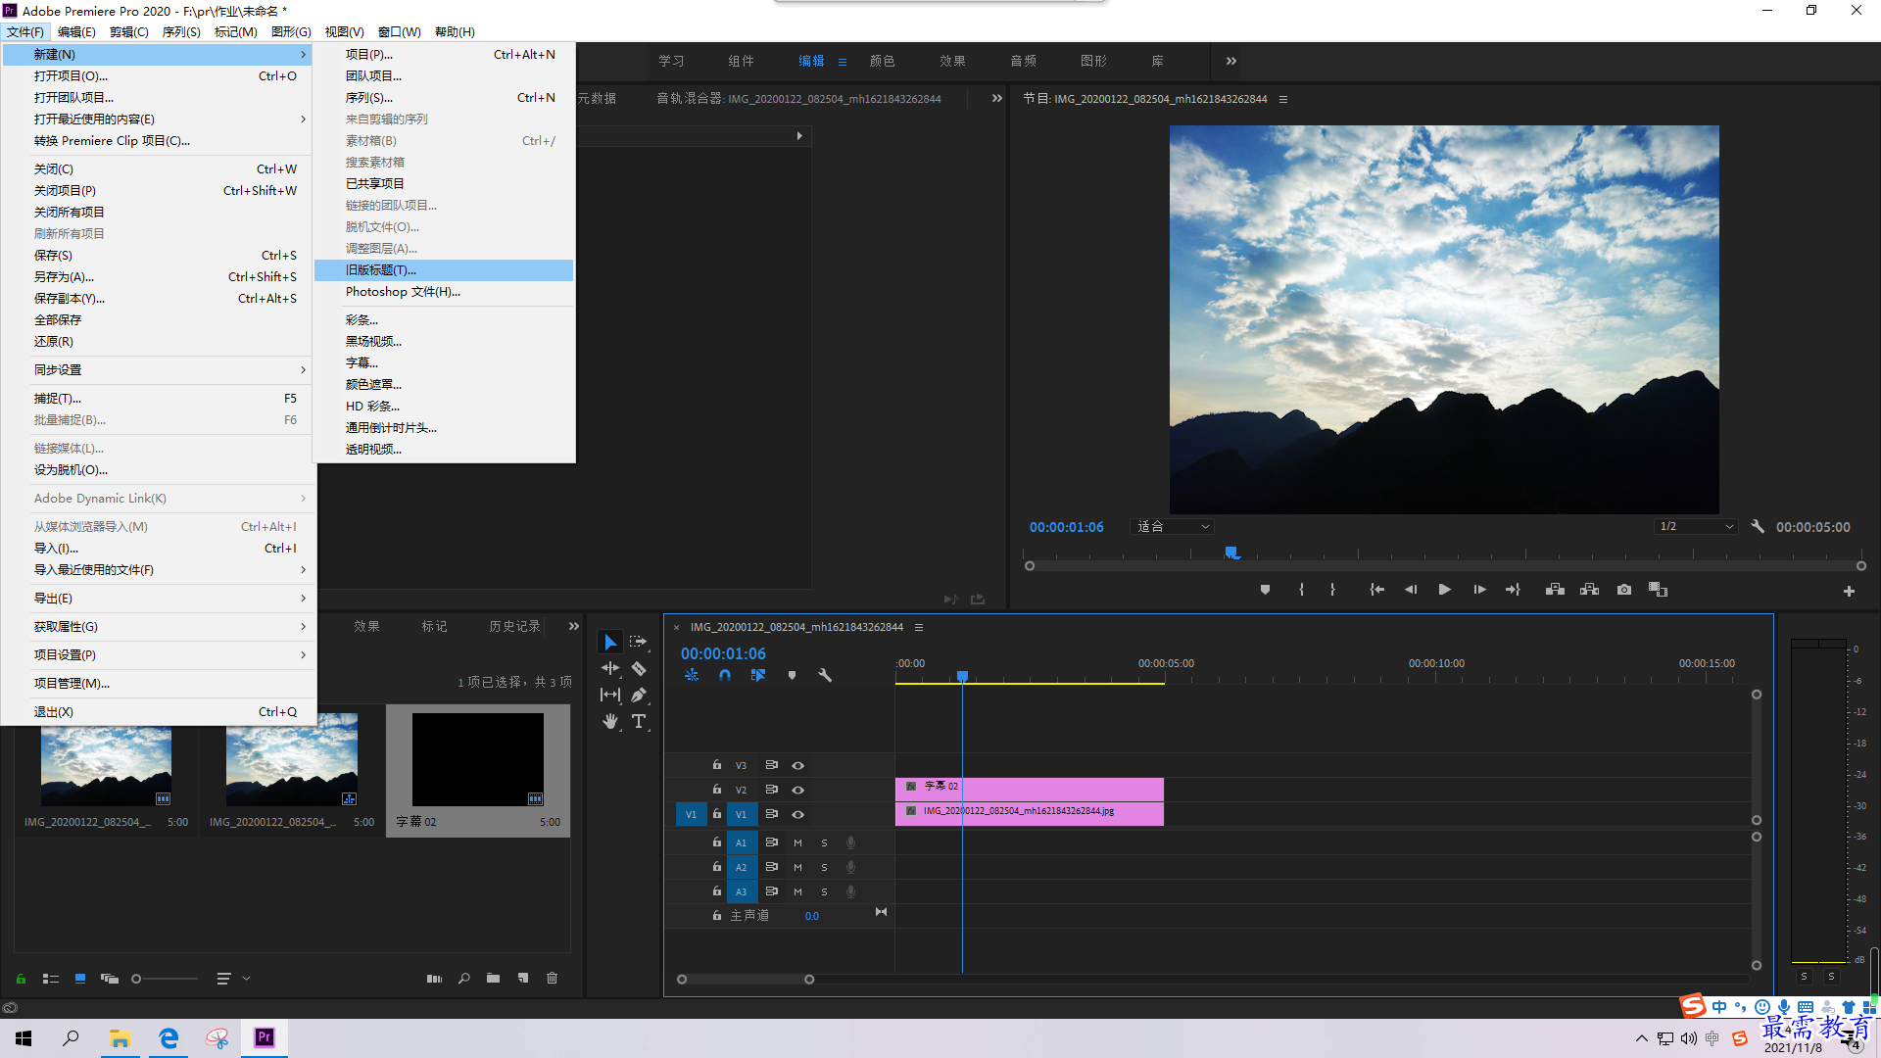Toggle V1 track output eye
The width and height of the screenshot is (1881, 1058).
pyautogui.click(x=797, y=814)
